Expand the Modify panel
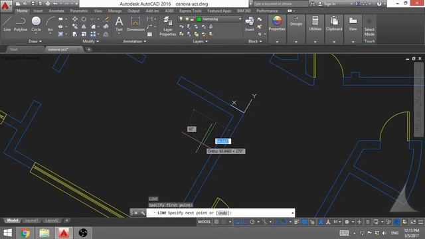The image size is (425, 239). (90, 41)
